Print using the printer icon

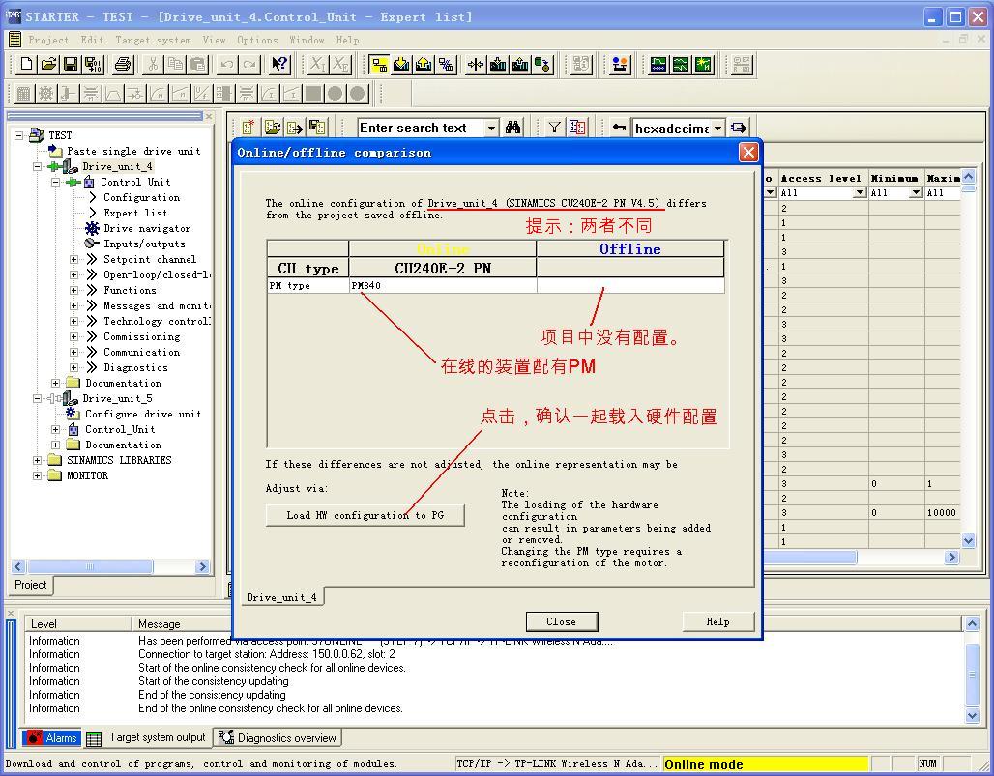[x=123, y=64]
